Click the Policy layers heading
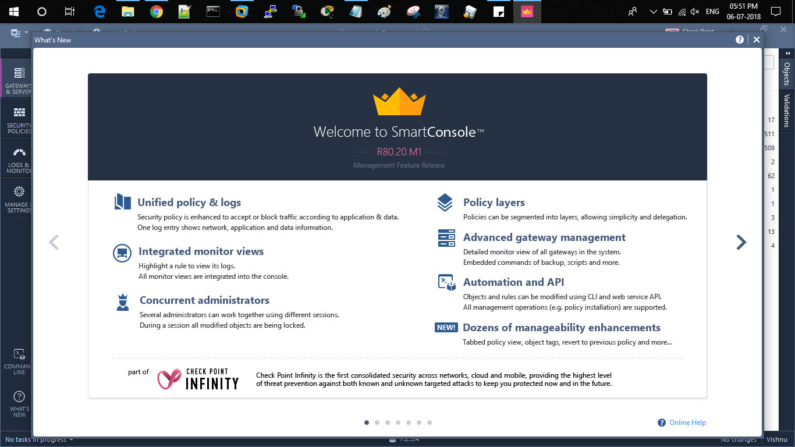The height and width of the screenshot is (447, 795). coord(494,203)
